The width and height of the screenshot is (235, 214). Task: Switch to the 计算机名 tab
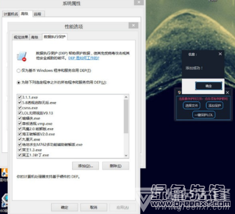click(11, 14)
